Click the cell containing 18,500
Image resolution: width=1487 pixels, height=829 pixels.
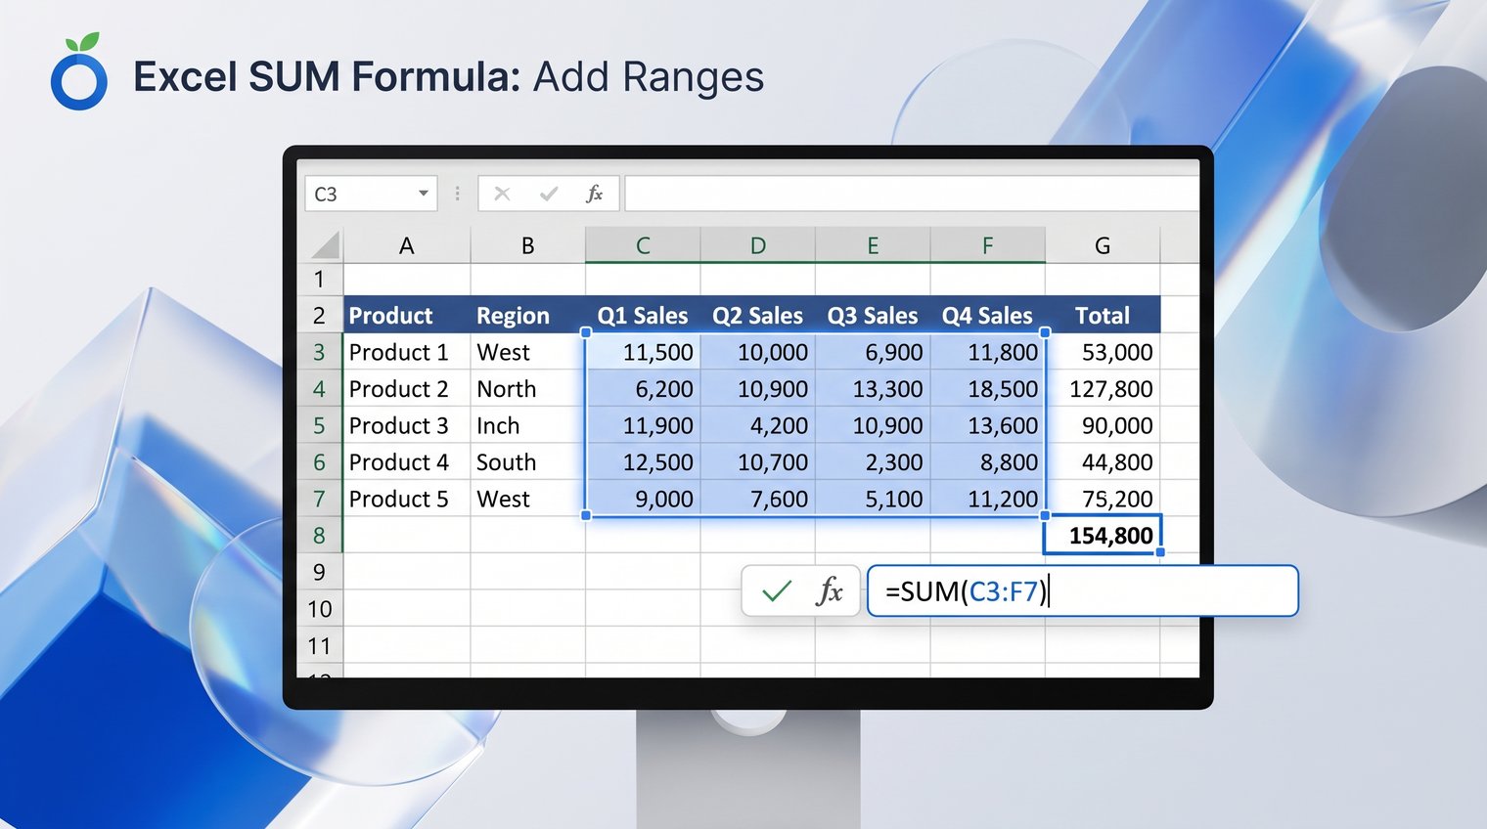coord(988,389)
